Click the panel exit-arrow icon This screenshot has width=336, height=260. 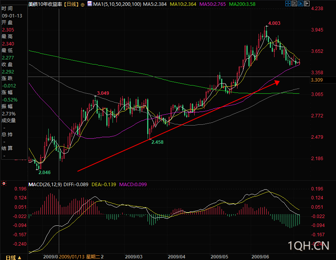point(307,3)
